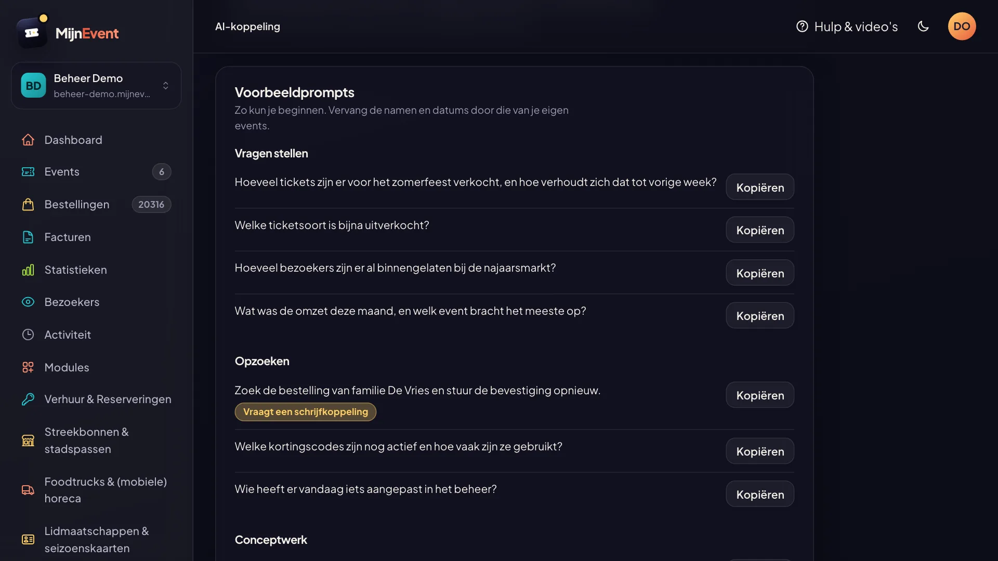
Task: Click the BD organization avatar
Action: [x=33, y=86]
